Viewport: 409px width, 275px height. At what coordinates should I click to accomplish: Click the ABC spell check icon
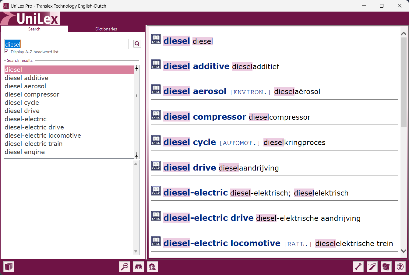[x=153, y=267]
